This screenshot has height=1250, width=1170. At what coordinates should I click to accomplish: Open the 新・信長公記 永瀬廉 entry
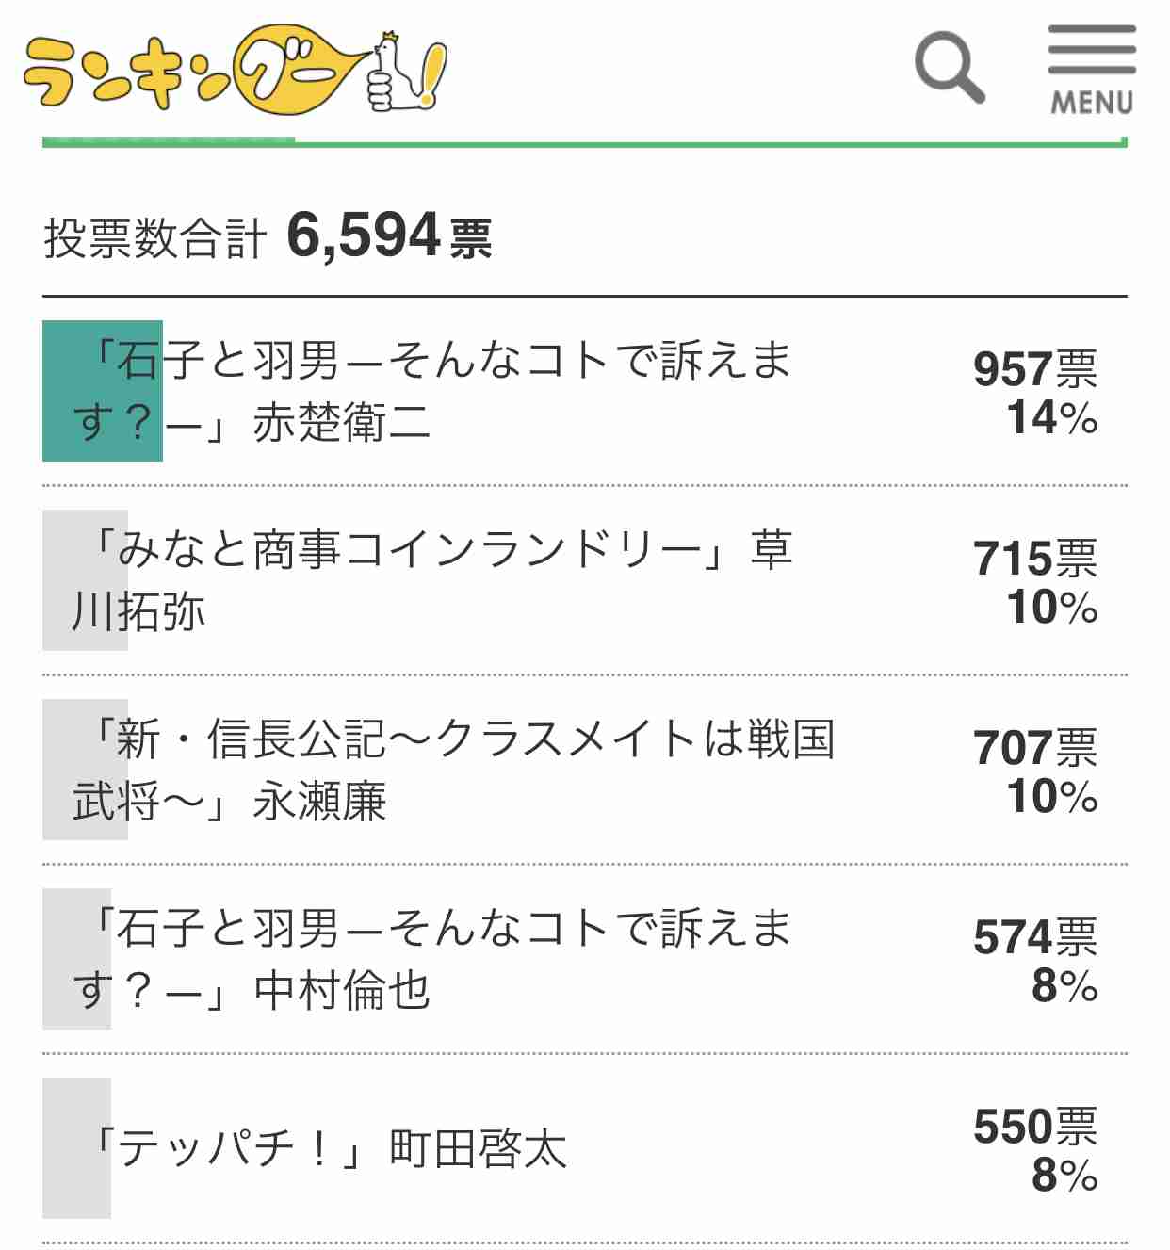coord(585,770)
